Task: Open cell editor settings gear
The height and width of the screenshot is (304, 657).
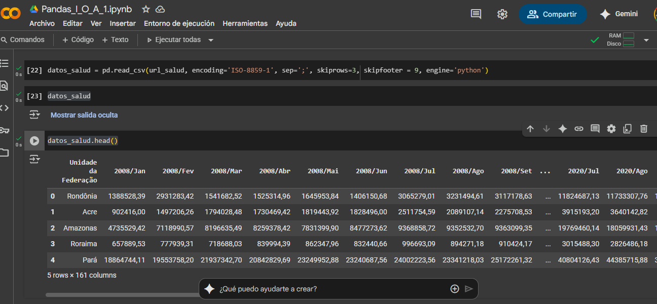Action: 611,129
